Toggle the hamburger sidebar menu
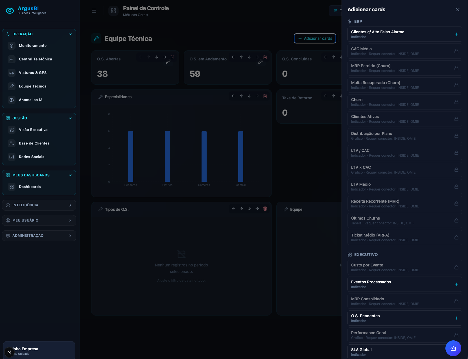 coord(94,11)
